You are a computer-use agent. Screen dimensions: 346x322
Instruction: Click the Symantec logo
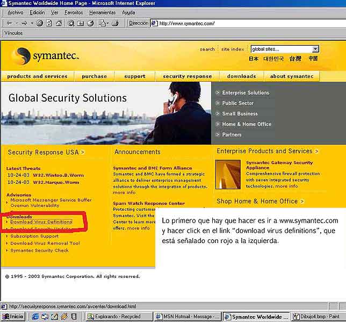point(45,56)
